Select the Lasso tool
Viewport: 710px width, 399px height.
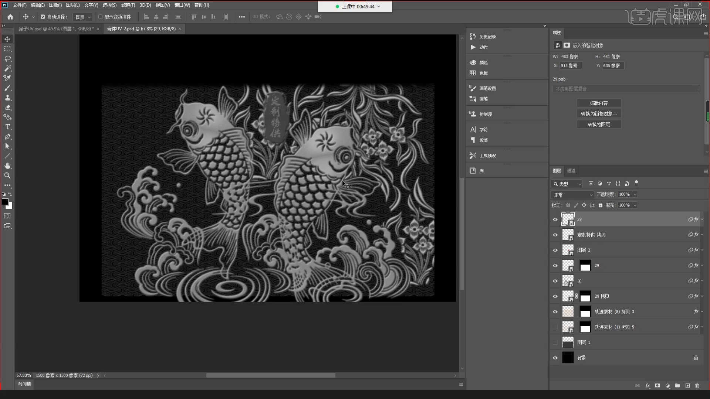tap(7, 58)
